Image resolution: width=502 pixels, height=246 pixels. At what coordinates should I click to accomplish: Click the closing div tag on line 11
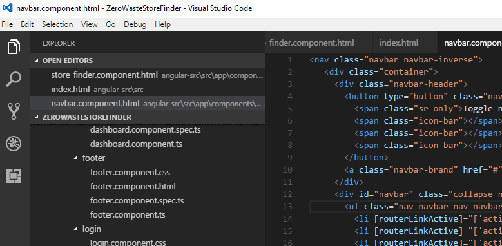[x=349, y=182]
